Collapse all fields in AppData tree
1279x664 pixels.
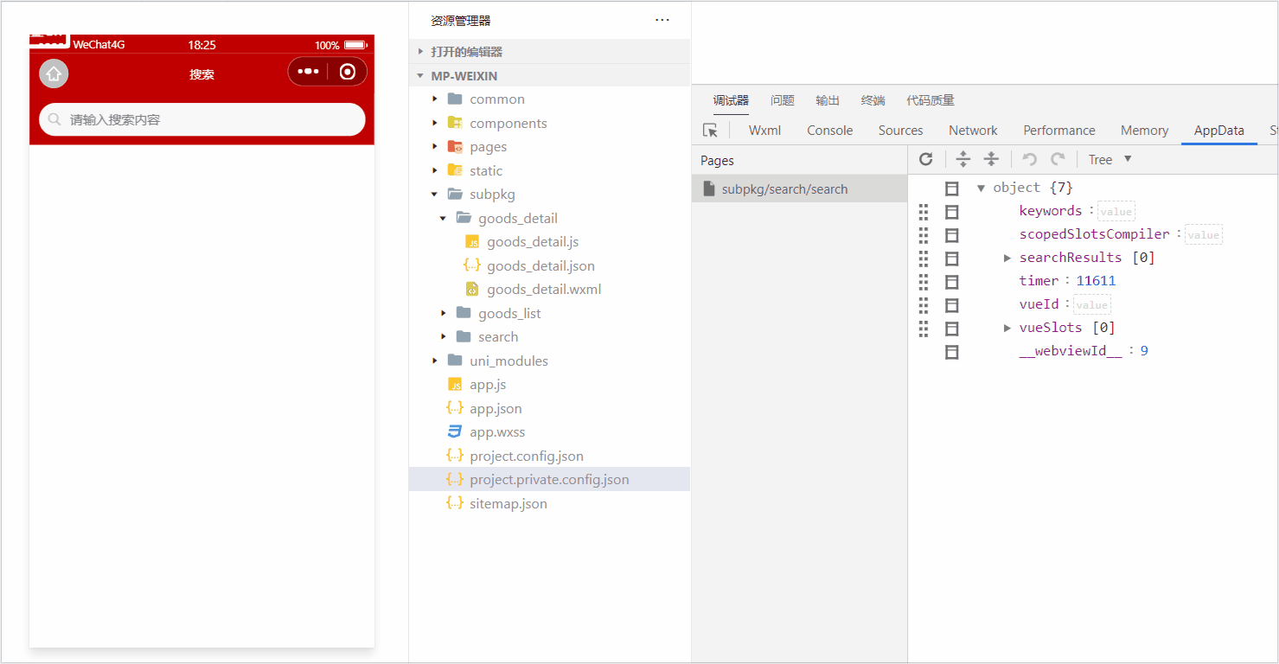[x=992, y=159]
